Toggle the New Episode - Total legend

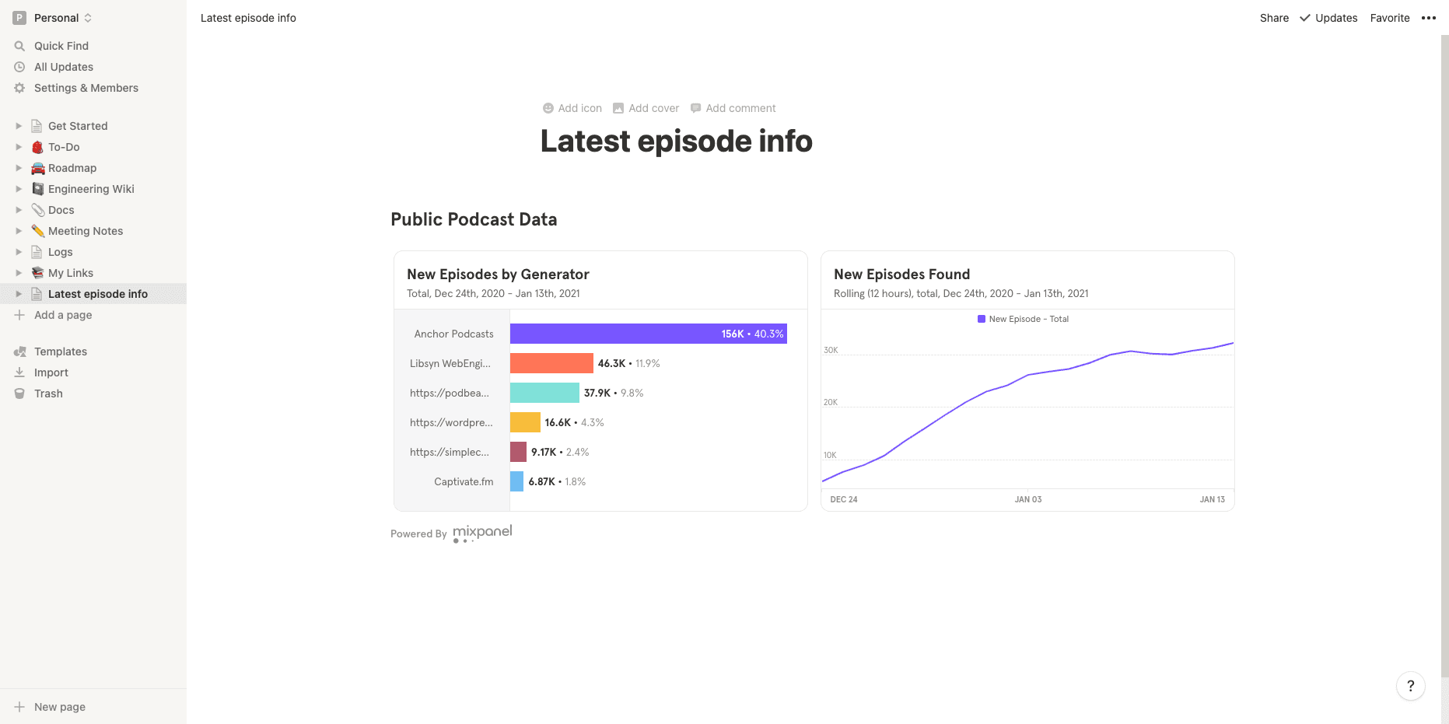coord(1023,319)
